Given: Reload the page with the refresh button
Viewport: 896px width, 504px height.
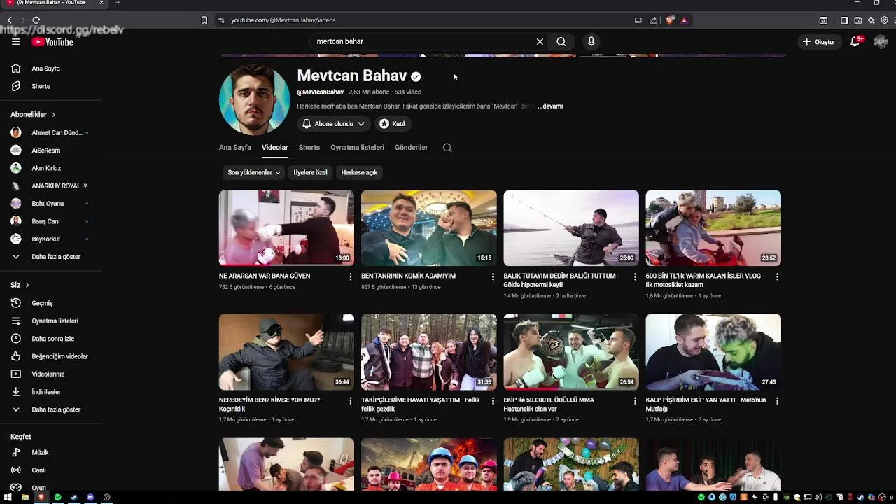Looking at the screenshot, I should (x=36, y=20).
